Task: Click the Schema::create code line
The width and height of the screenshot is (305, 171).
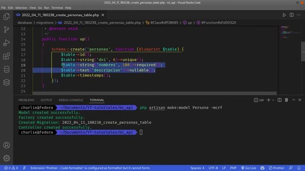Action: [x=118, y=49]
